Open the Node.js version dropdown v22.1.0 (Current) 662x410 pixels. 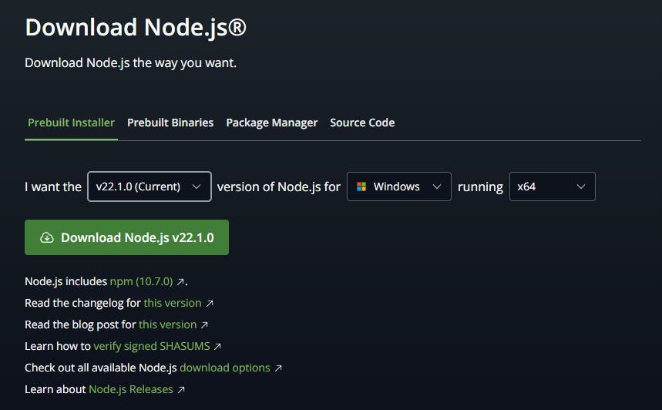coord(149,187)
